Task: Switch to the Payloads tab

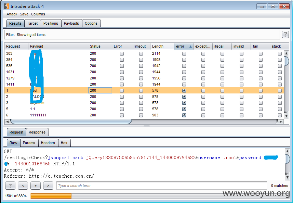Action: pyautogui.click(x=71, y=23)
